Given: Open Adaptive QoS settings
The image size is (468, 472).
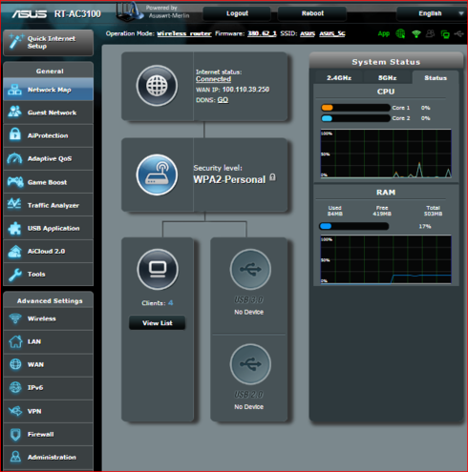Looking at the screenshot, I should [49, 158].
